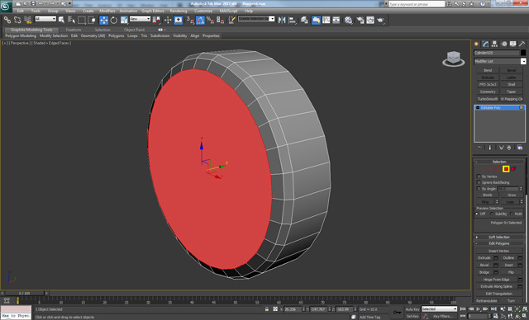Click the Bevel button in Edit Polygons
This screenshot has width=529, height=320.
[x=484, y=265]
